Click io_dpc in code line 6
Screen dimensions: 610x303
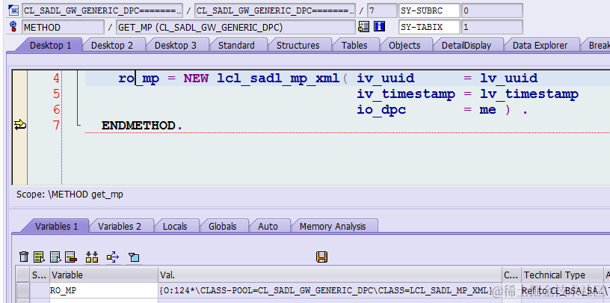click(381, 110)
